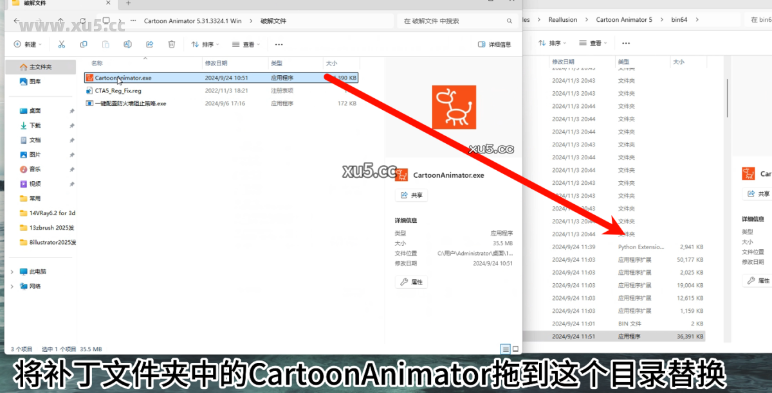Open the 新建 new item dropdown

click(27, 44)
